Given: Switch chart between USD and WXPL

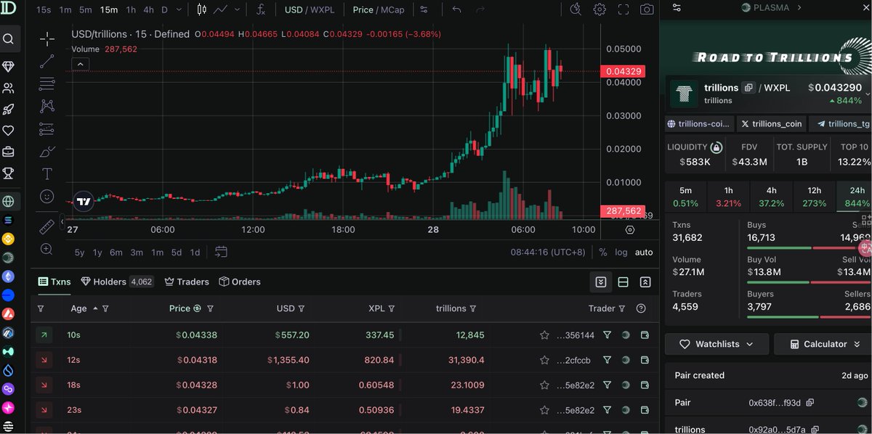Looking at the screenshot, I should [x=308, y=9].
